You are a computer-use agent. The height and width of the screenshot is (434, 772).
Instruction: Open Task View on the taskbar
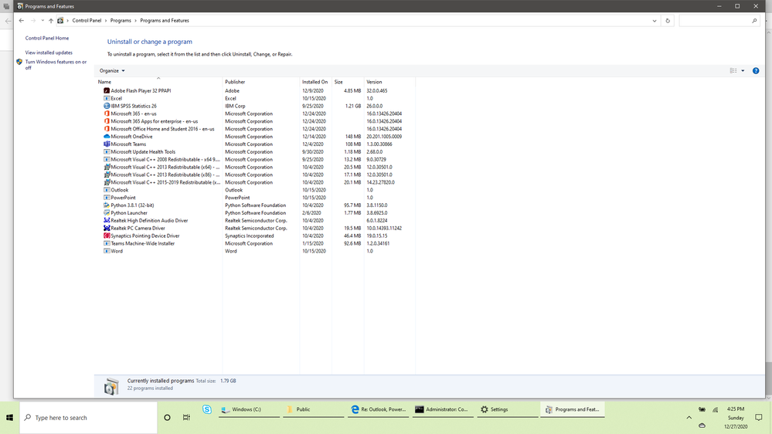186,417
